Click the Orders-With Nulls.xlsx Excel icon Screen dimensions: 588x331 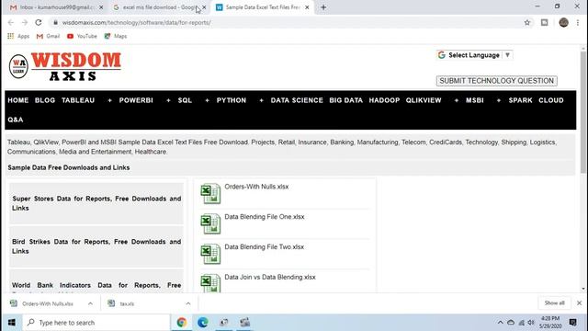tap(210, 194)
